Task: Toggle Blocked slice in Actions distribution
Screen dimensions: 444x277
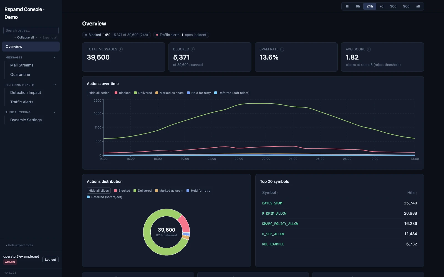Action: click(x=122, y=191)
